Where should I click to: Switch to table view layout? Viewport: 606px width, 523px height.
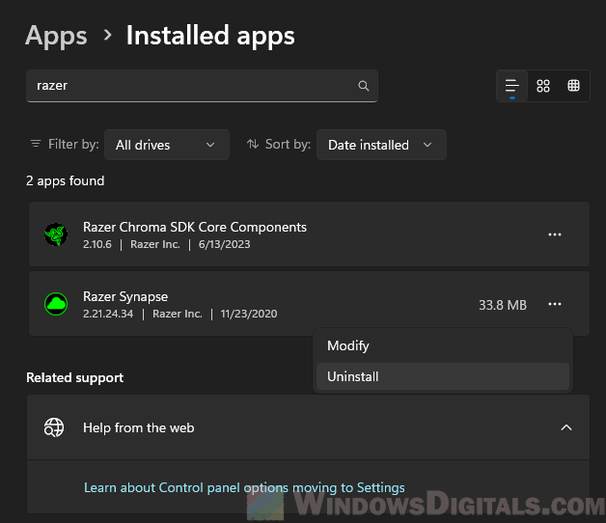[573, 86]
